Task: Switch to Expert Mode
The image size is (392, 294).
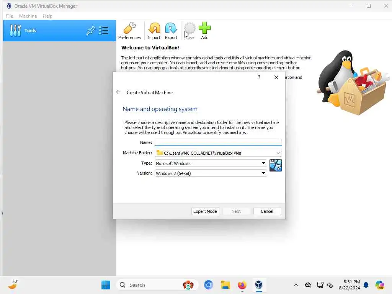Action: [205, 211]
